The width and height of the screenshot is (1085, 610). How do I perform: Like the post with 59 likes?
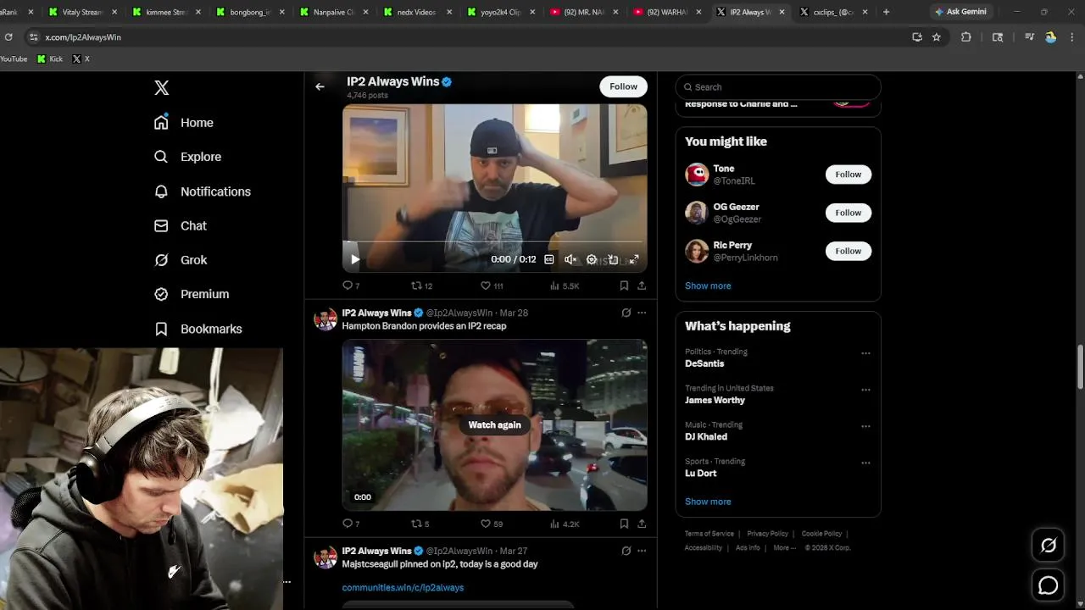point(492,524)
